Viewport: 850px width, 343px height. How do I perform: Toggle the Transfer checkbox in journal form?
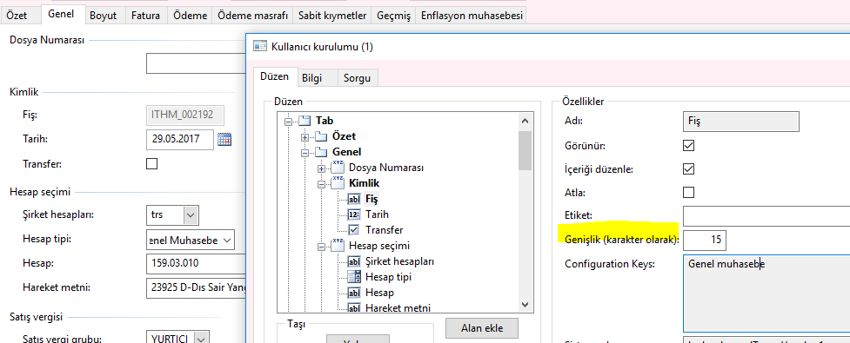[x=151, y=163]
